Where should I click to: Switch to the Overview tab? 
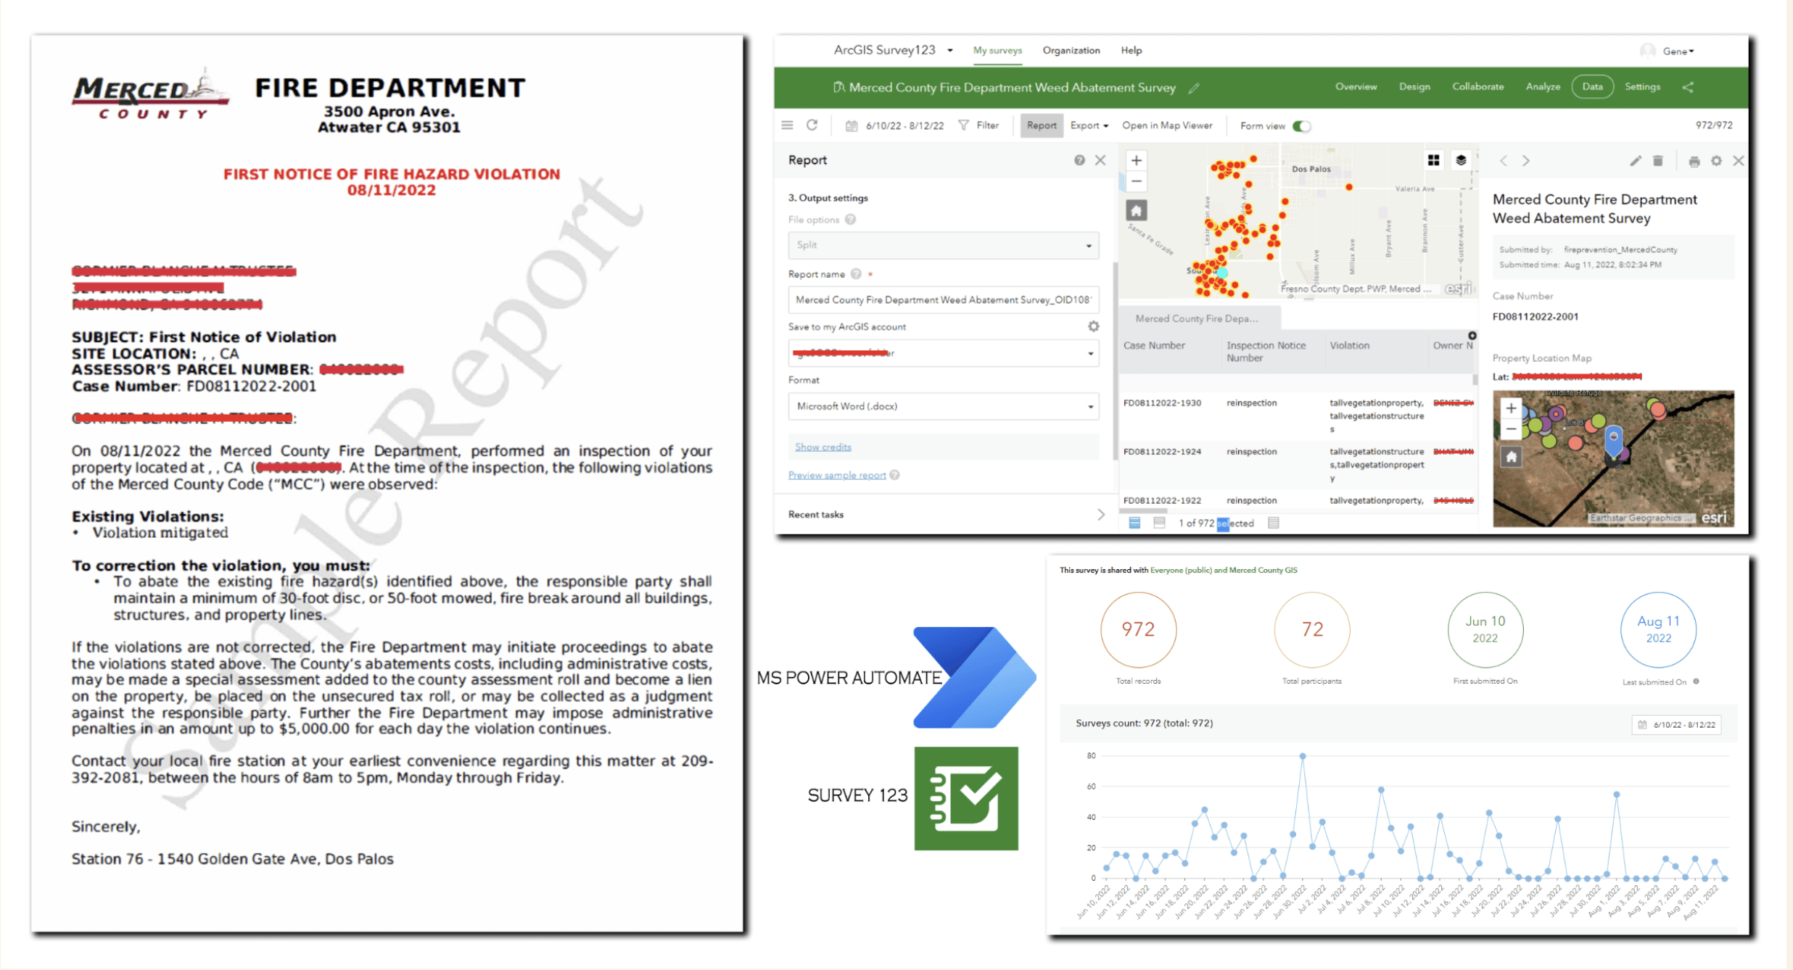1356,87
